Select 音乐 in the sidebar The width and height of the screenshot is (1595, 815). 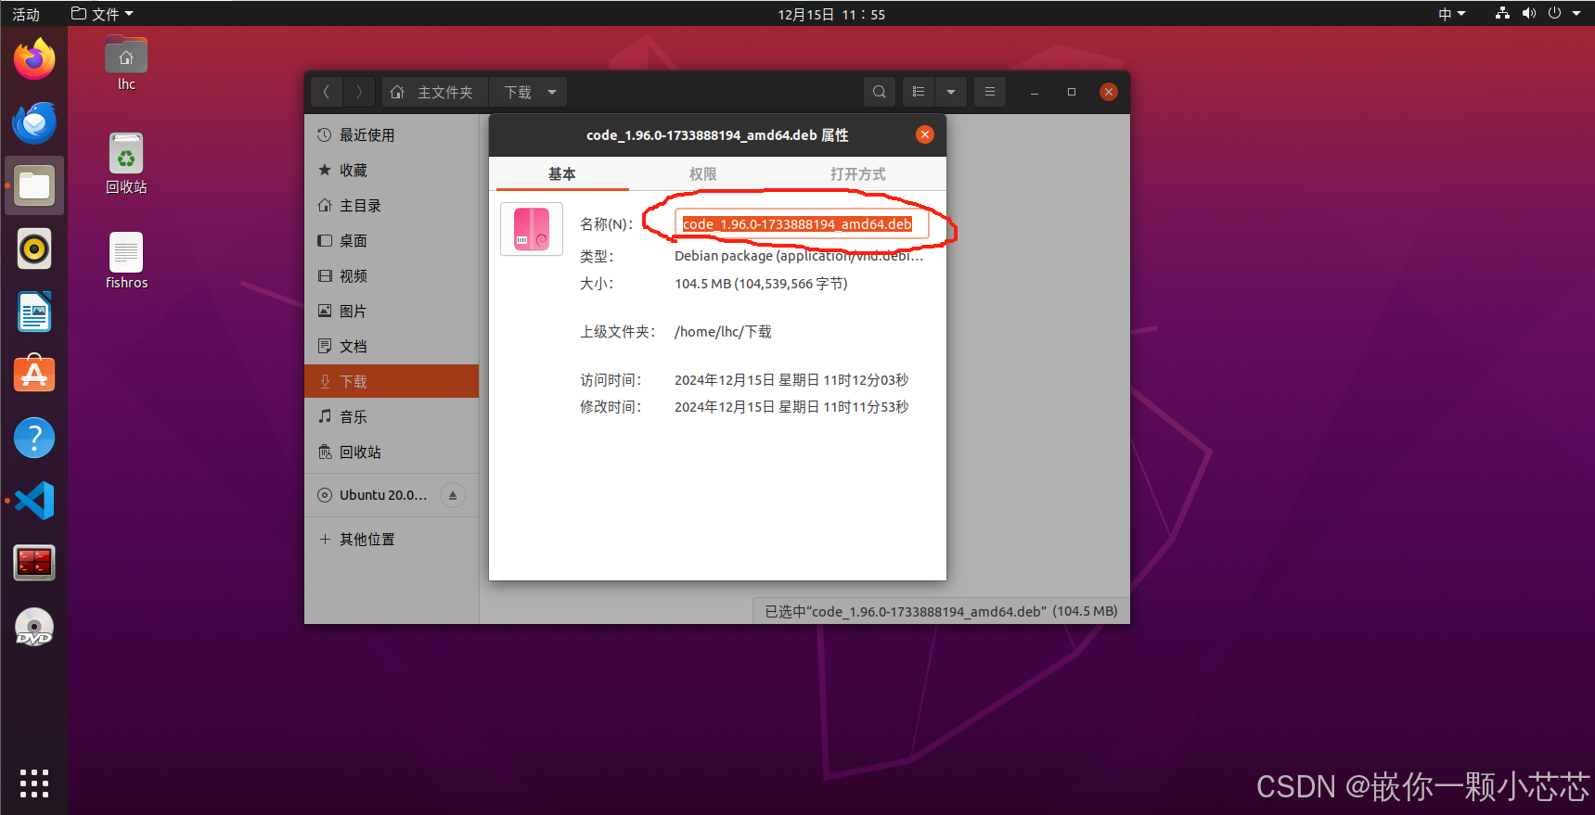392,417
